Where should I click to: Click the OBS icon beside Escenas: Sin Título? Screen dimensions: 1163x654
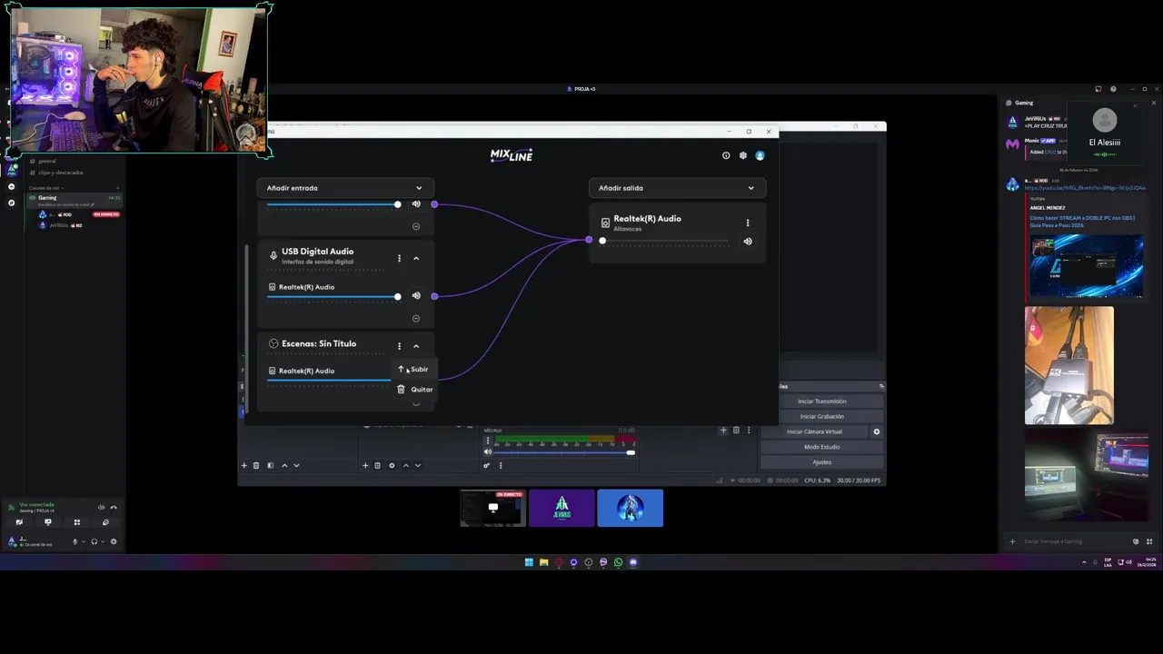pos(273,344)
